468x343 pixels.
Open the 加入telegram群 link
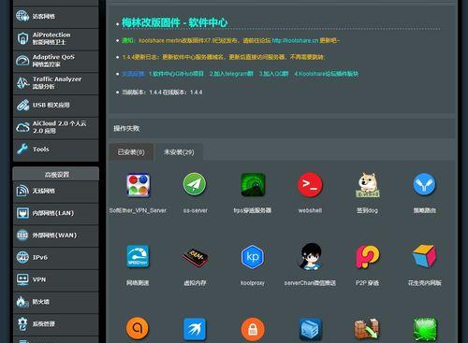click(231, 74)
